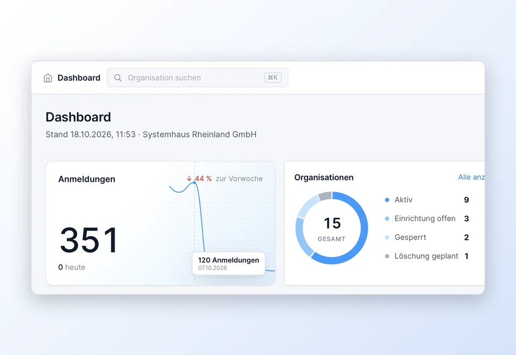This screenshot has width=516, height=355.
Task: Select the pale Gesperrt legend dot
Action: [387, 237]
